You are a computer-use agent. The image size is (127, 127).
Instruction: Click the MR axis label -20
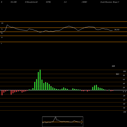click(124, 96)
